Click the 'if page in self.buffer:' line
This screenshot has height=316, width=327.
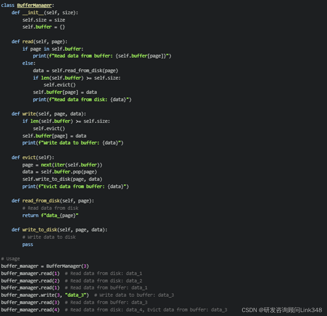[53, 49]
